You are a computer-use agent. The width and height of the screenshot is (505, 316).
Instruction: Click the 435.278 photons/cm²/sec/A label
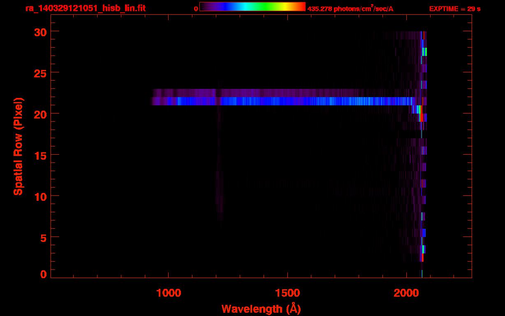pos(350,9)
